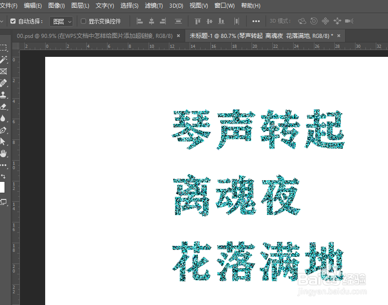Open the 图像(I) menu

tap(56, 5)
